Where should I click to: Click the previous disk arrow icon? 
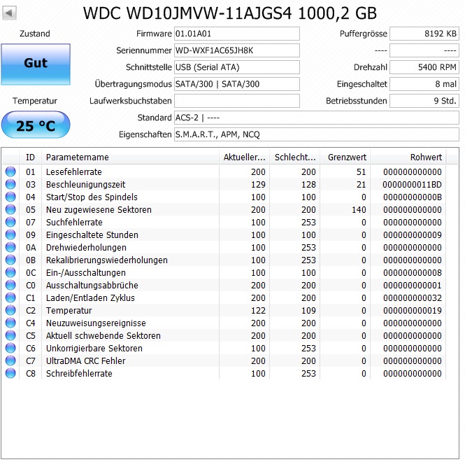(9, 13)
